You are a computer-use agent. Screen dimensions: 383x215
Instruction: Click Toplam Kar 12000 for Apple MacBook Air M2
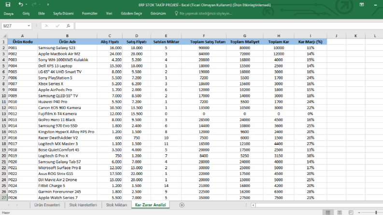[279, 54]
